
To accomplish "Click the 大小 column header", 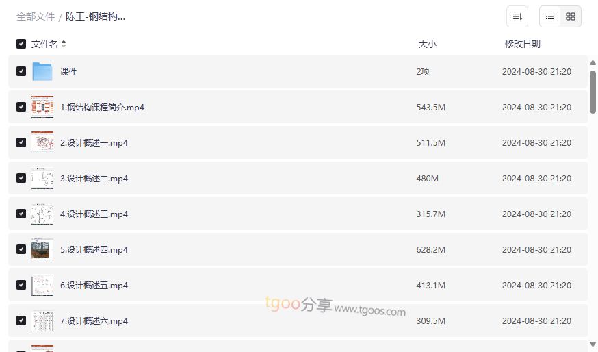I will [x=427, y=44].
